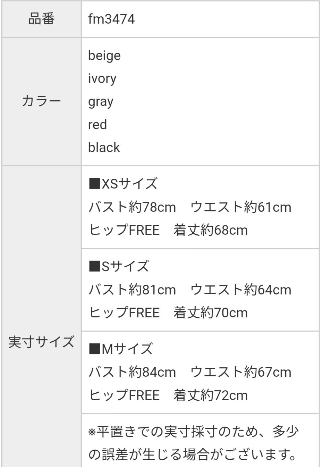The image size is (323, 467).
Task: Click the バスト約81cm measurement
Action: coord(132,290)
